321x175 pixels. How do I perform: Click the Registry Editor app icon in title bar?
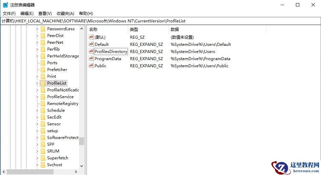[x=5, y=5]
